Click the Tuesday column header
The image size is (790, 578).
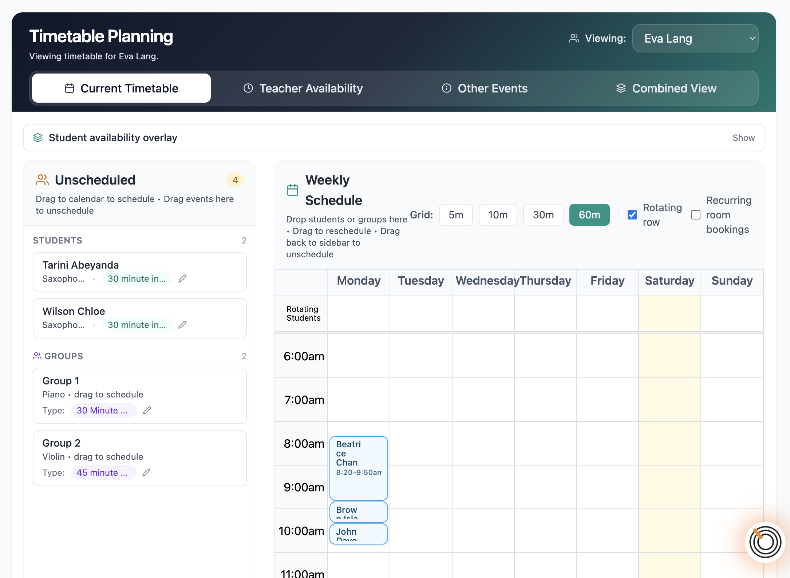(421, 281)
